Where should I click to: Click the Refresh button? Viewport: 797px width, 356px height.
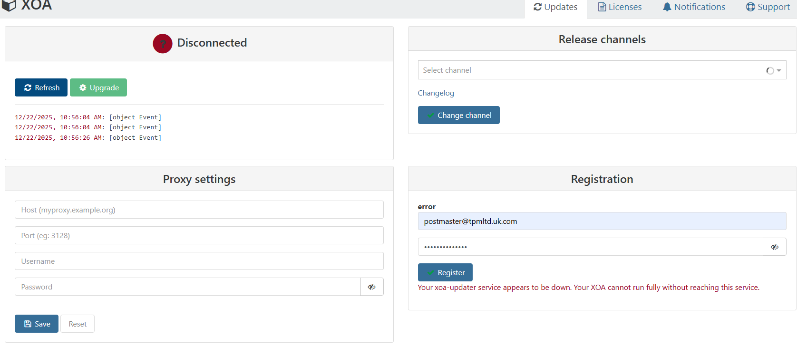pyautogui.click(x=41, y=87)
